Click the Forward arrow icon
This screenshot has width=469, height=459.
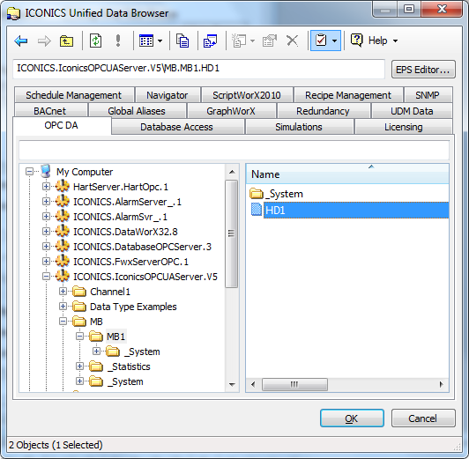pos(44,41)
